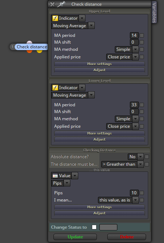Tick checkbox beside Lower Level MA period

coord(142,105)
